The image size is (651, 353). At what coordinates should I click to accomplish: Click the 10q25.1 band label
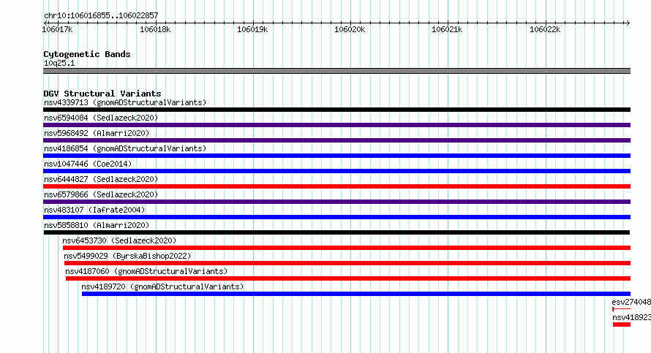[x=59, y=63]
